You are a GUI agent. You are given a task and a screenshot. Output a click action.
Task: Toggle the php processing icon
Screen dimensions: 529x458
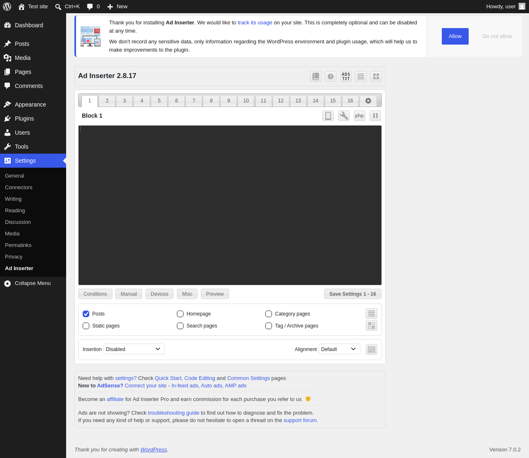(360, 116)
